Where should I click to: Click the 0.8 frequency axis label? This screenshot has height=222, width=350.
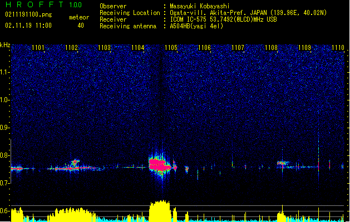click(x=5, y=155)
